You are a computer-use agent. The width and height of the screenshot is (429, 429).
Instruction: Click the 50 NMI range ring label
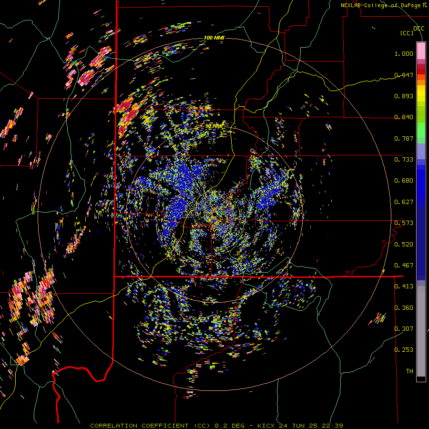coord(214,126)
